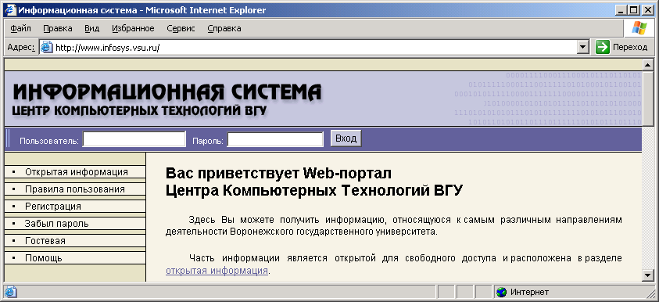Screen dimensions: 659x302
Task: Maximize the Internet Explorer window
Action: (x=634, y=10)
